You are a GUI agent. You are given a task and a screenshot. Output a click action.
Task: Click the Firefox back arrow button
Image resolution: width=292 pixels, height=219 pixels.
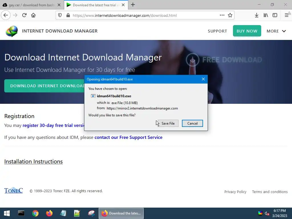[x=6, y=15]
